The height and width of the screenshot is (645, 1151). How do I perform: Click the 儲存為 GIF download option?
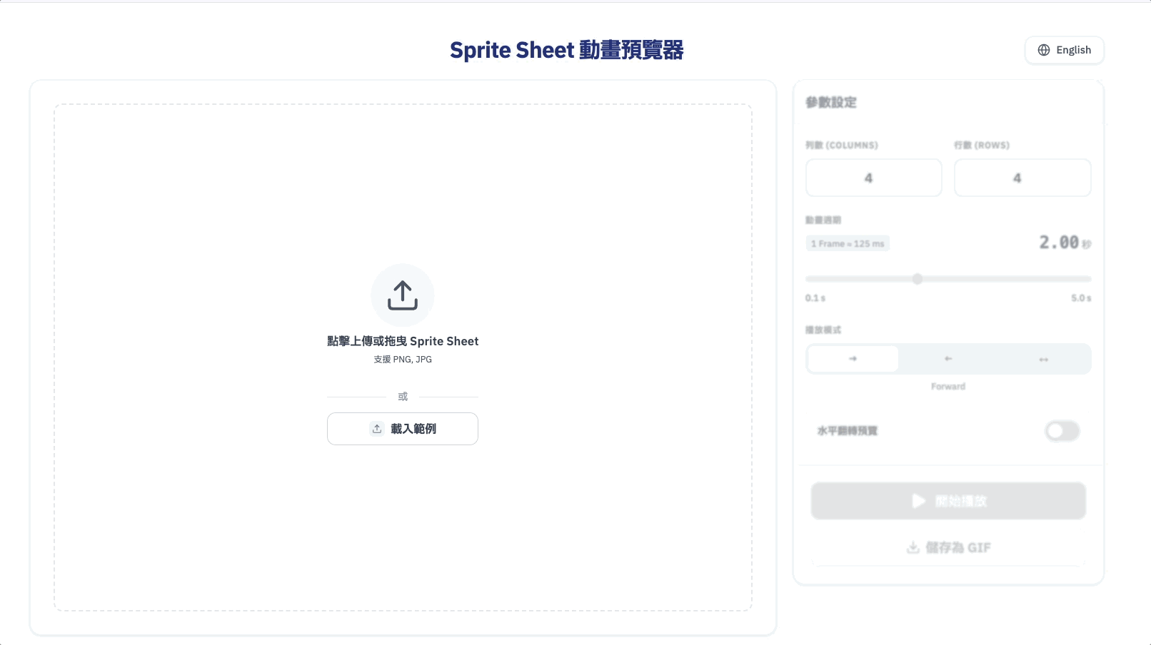[948, 547]
